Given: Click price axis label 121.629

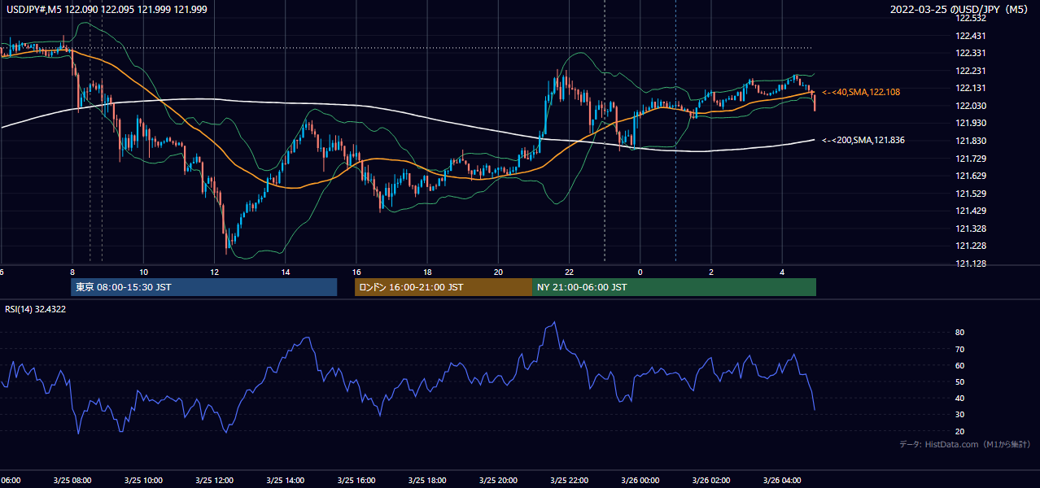Looking at the screenshot, I should point(970,176).
